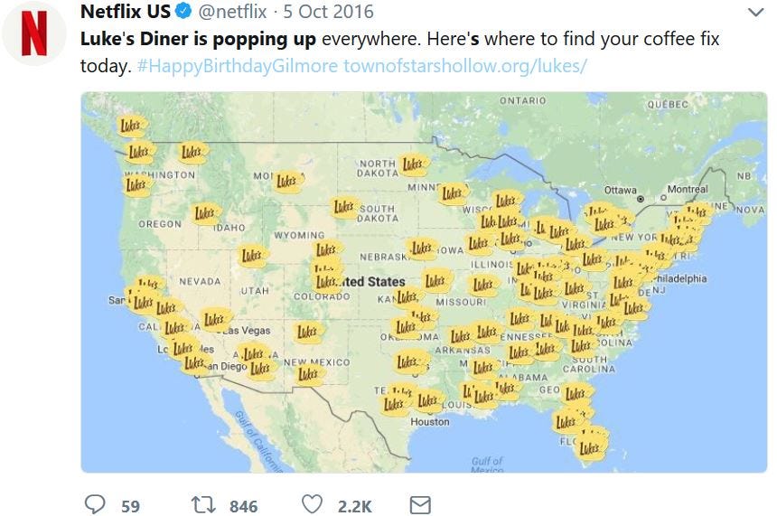Open the @netflix handle link
Viewport: 777px width, 516px height.
[x=232, y=12]
